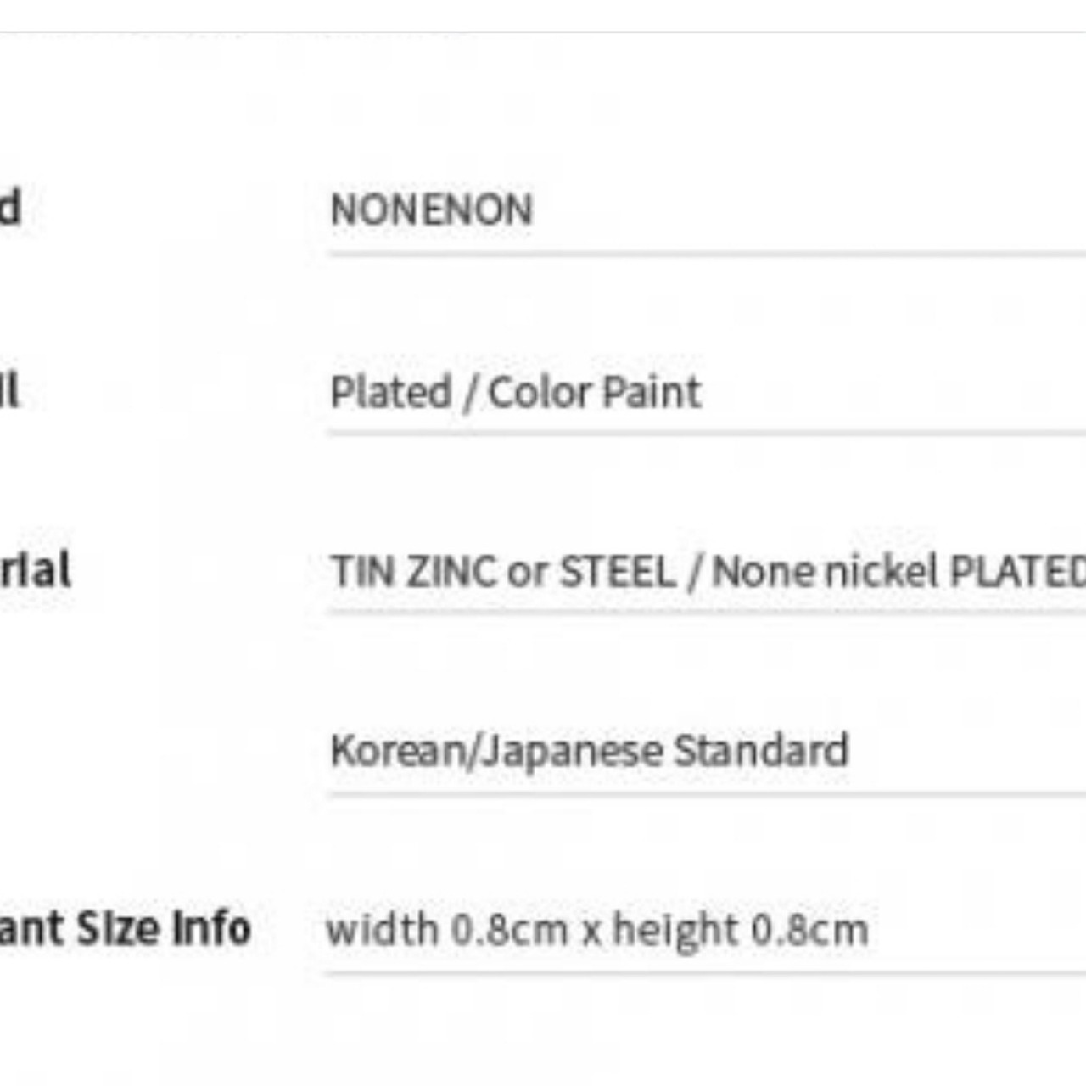The width and height of the screenshot is (1086, 1086).
Task: Select the "Plated / Color Paint" value
Action: point(515,392)
